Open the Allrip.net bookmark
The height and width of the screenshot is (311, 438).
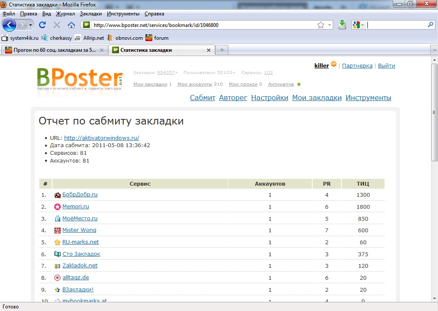point(89,38)
